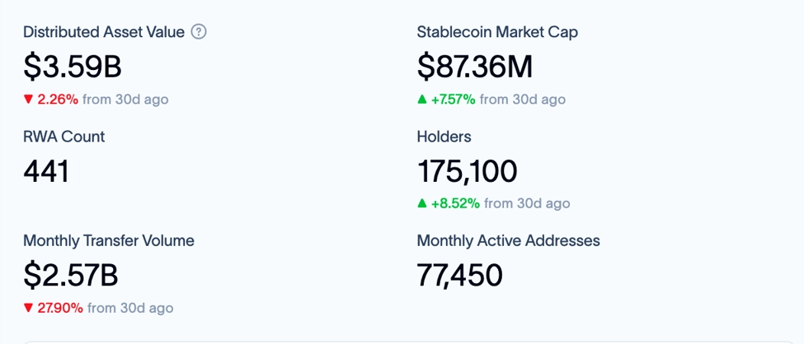Click the Monthly Active Addresses label
The height and width of the screenshot is (344, 804).
coord(509,240)
